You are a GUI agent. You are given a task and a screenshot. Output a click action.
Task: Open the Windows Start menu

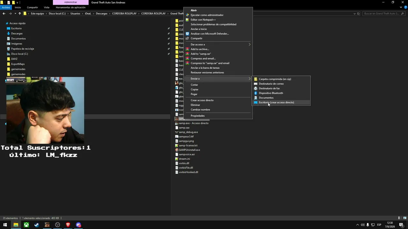click(x=5, y=225)
